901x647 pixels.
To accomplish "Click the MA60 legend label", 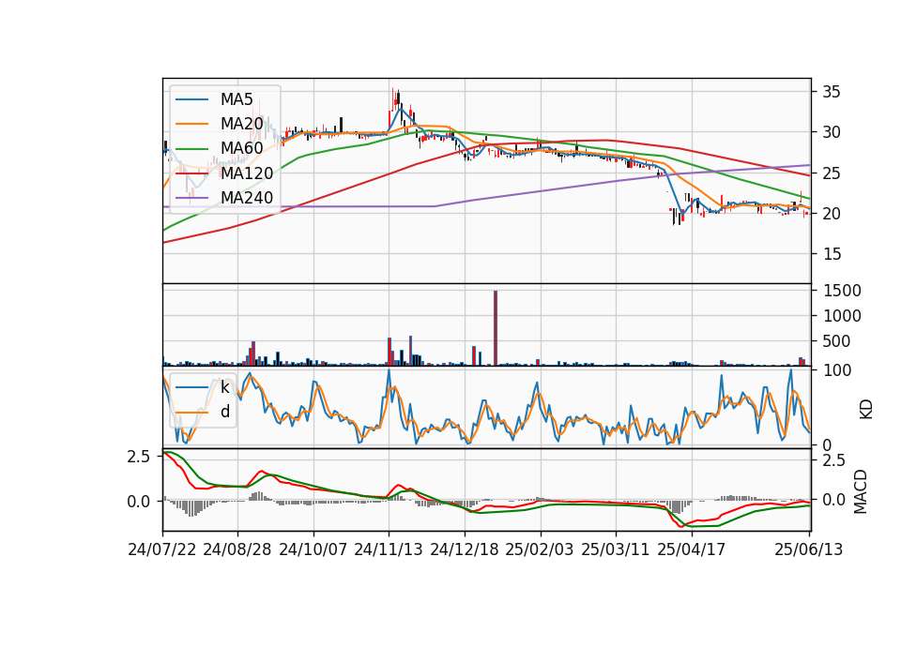I will tap(241, 148).
